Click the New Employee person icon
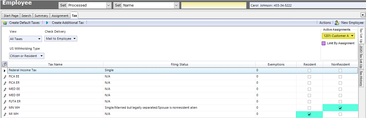This screenshot has width=366, height=118. coord(337,23)
